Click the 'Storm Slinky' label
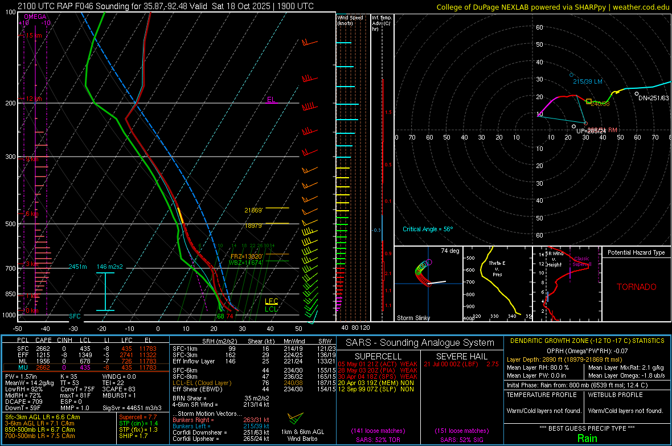This screenshot has width=672, height=446. pyautogui.click(x=413, y=318)
